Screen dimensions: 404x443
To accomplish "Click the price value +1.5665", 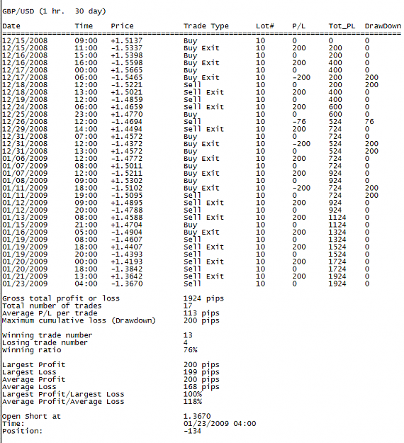I will pyautogui.click(x=127, y=70).
